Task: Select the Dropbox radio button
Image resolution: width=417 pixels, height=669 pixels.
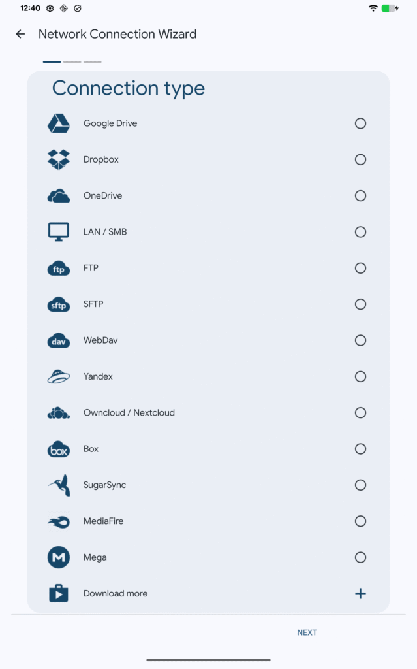Action: [x=360, y=159]
